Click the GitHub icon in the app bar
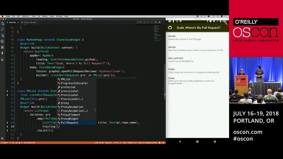Viewport: 283px width, 159px height. tap(170, 28)
